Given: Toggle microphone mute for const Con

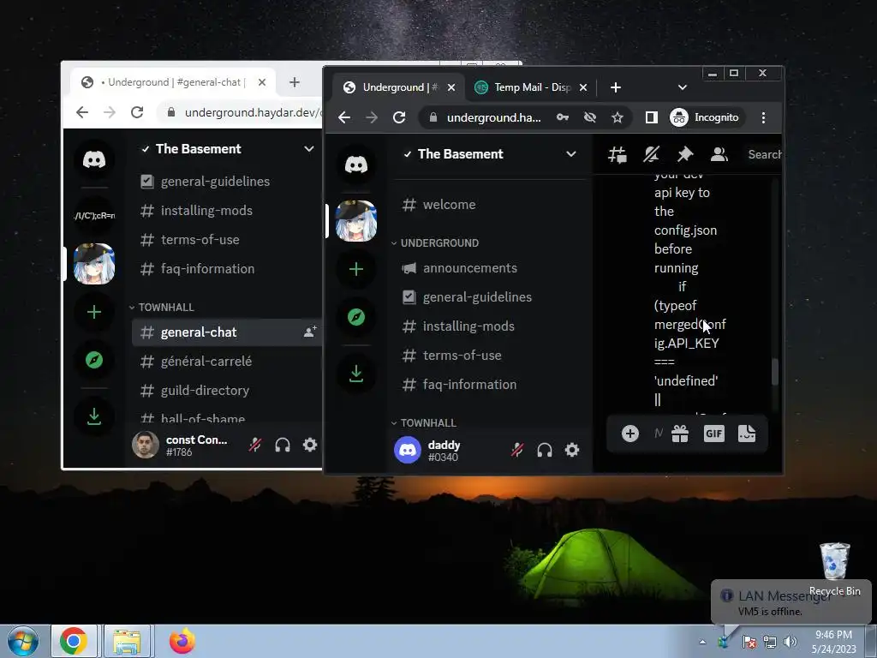Looking at the screenshot, I should click(255, 445).
